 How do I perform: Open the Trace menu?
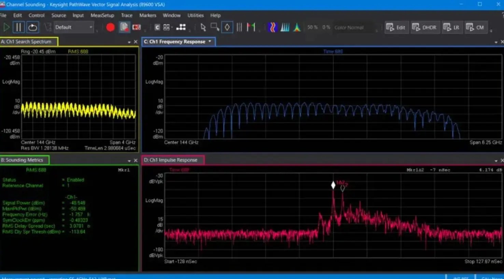click(127, 15)
